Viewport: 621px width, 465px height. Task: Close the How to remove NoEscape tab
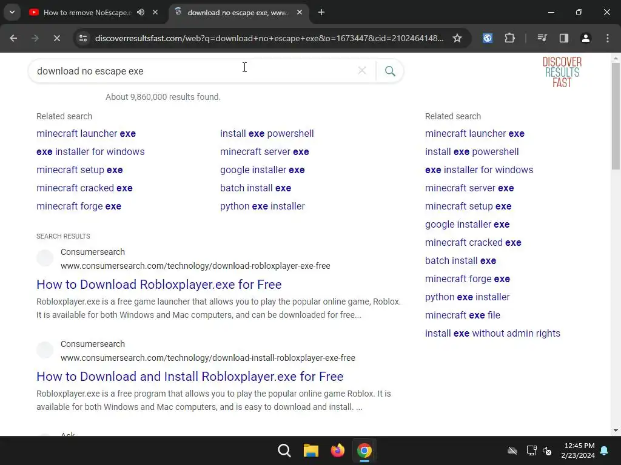click(155, 12)
